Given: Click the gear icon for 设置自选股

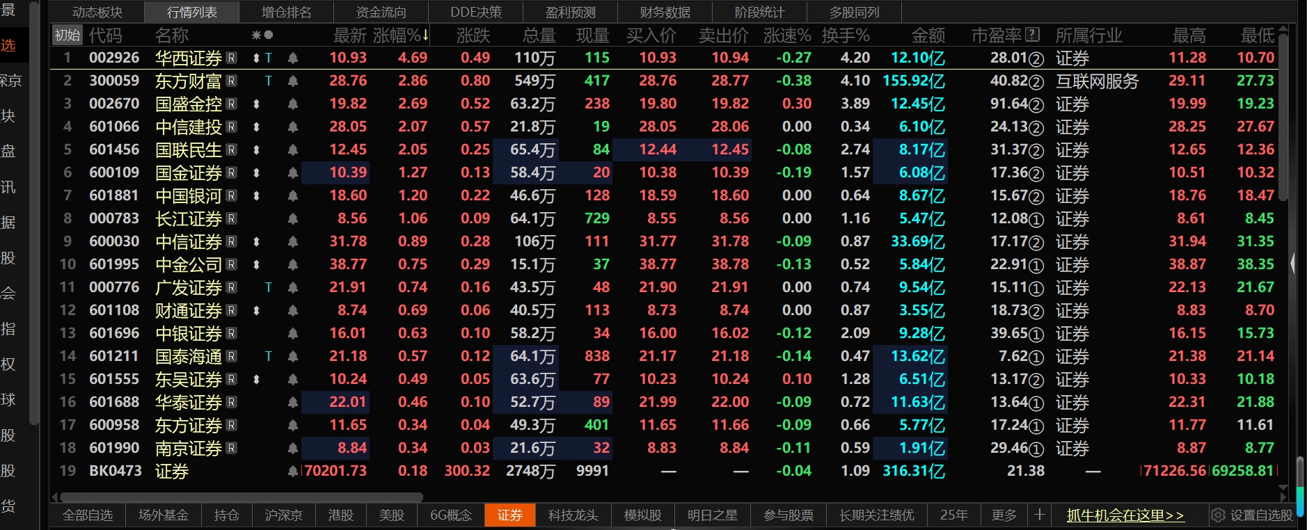Looking at the screenshot, I should tap(1218, 515).
